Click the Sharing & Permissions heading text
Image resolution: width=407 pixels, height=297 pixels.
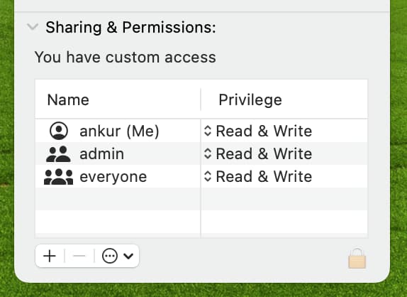point(130,27)
